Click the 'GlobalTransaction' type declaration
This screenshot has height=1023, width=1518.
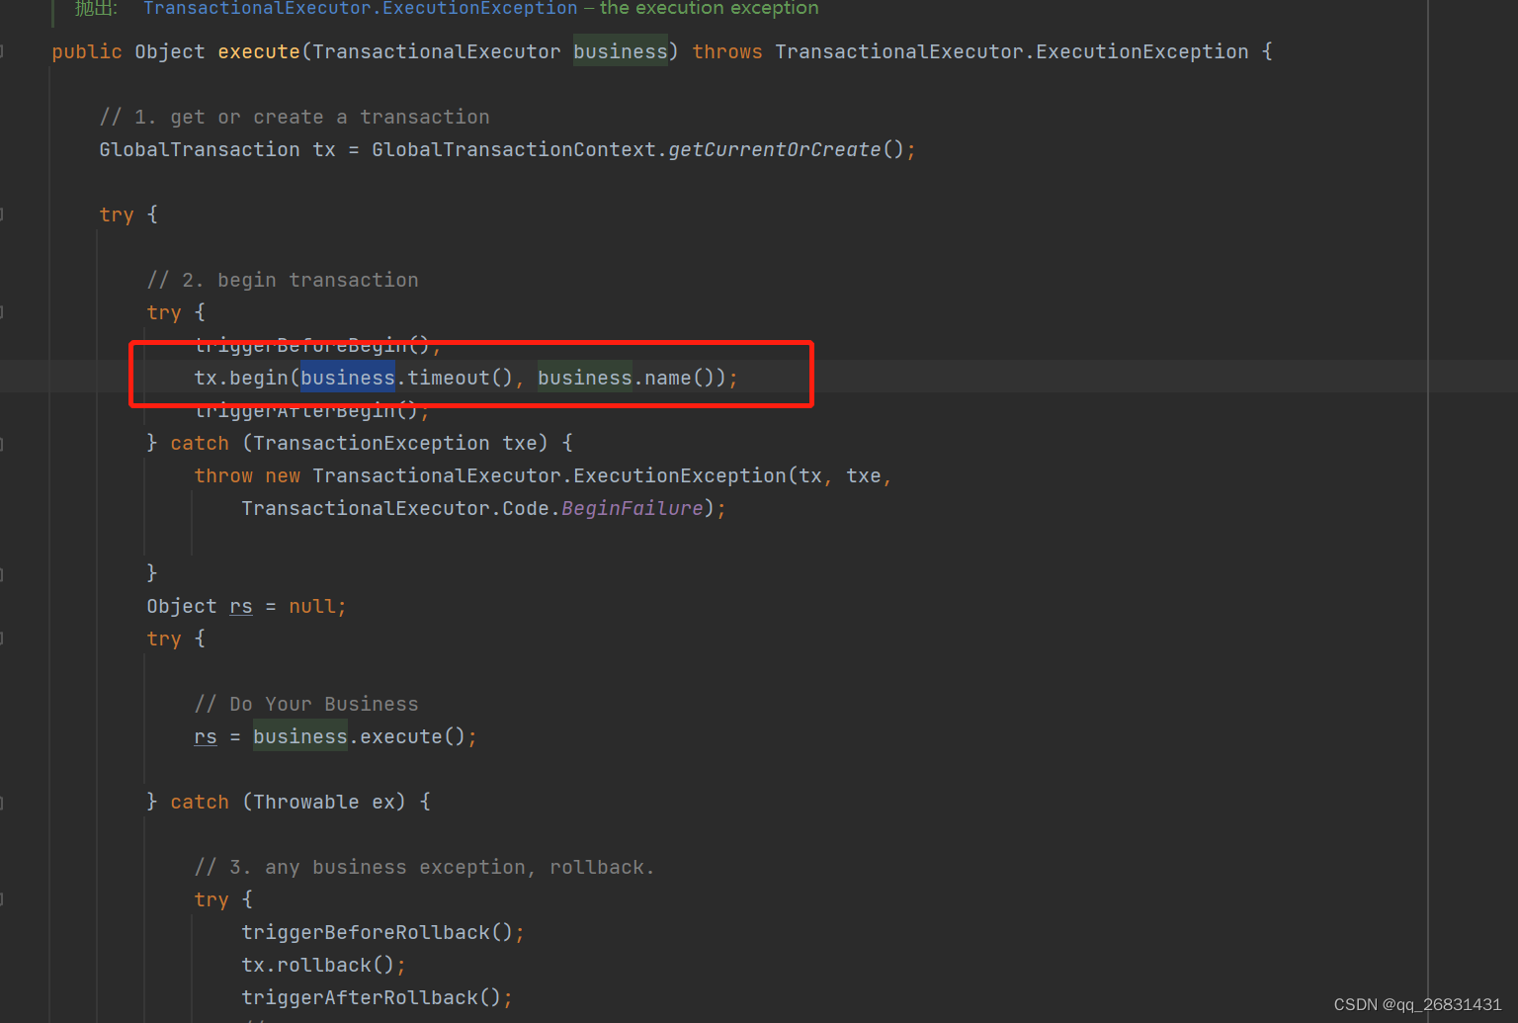pyautogui.click(x=200, y=149)
